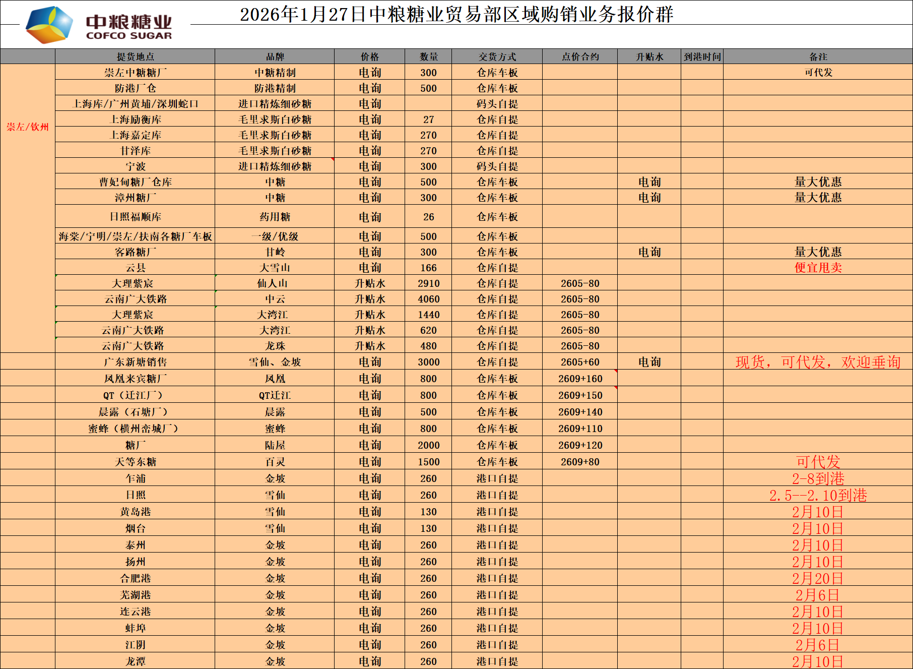Click the quantity cell showing 2910
Screen dimensions: 913x669
pos(428,283)
